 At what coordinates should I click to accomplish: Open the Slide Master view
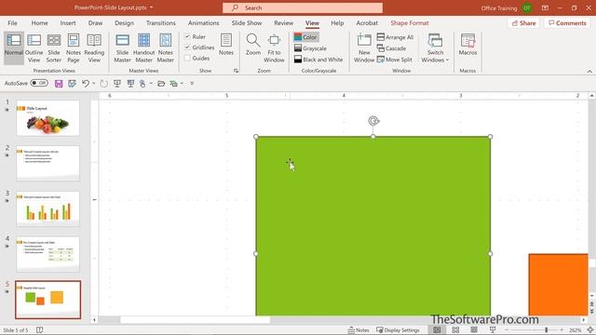click(122, 47)
